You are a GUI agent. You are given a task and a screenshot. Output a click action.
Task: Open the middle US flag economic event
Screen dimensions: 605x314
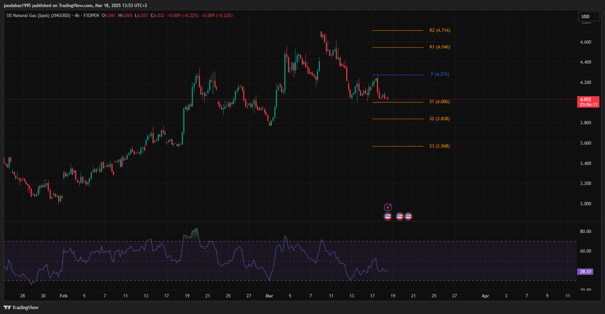(x=400, y=216)
